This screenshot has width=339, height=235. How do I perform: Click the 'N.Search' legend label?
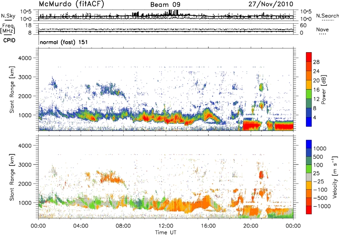pos(327,16)
